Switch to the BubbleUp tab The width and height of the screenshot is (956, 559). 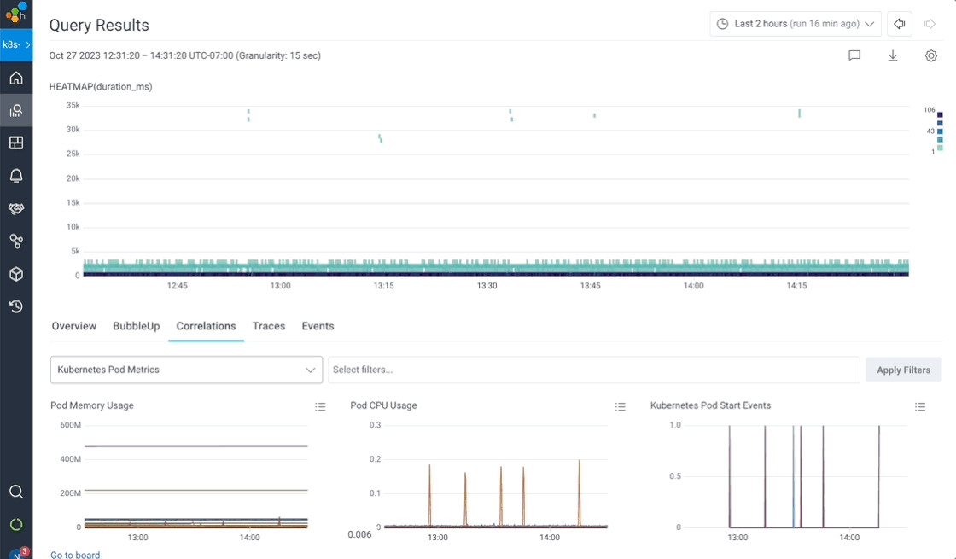[137, 326]
